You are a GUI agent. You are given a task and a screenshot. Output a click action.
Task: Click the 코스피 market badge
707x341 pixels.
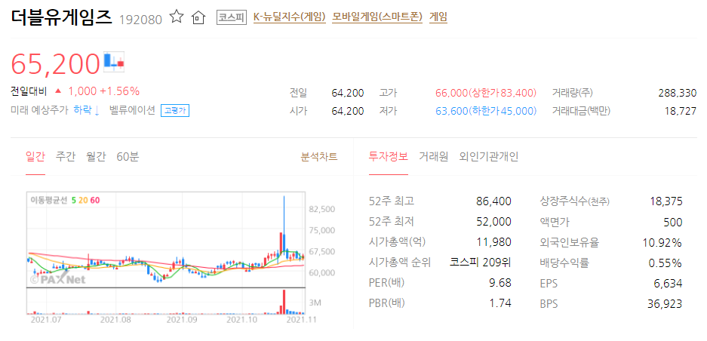[232, 17]
